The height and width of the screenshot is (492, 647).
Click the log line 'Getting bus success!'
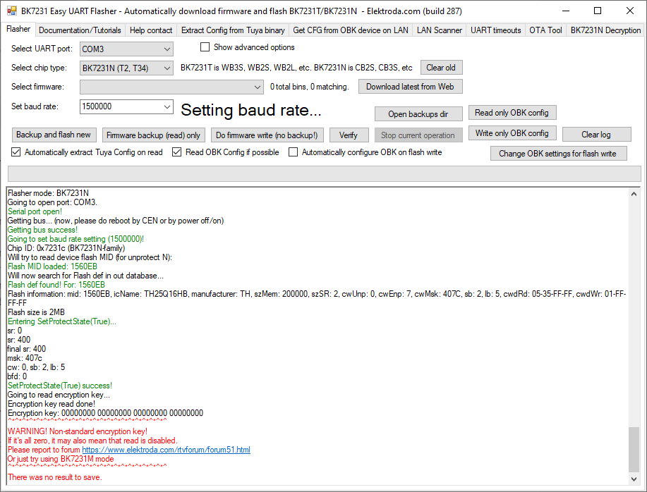pos(42,230)
